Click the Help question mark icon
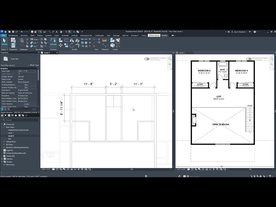This screenshot has width=276, height=207. (255, 32)
